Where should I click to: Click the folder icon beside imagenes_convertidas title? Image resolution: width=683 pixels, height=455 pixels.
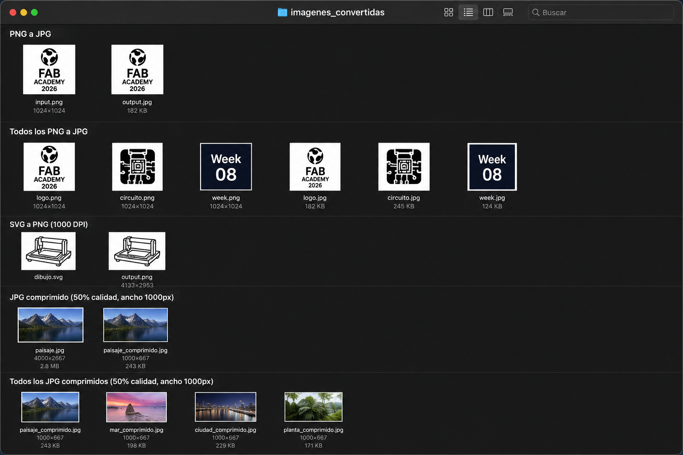pos(282,12)
